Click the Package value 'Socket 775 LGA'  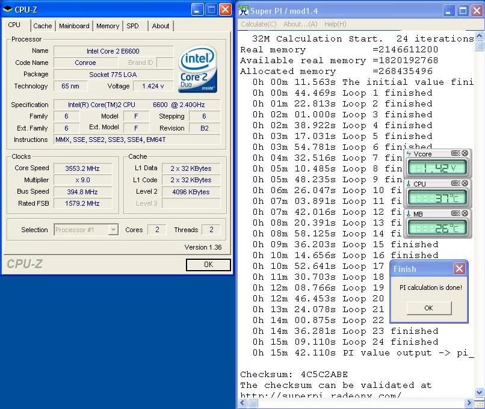point(113,75)
